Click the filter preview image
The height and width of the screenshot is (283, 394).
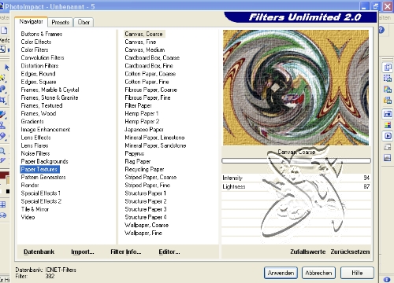(x=295, y=87)
